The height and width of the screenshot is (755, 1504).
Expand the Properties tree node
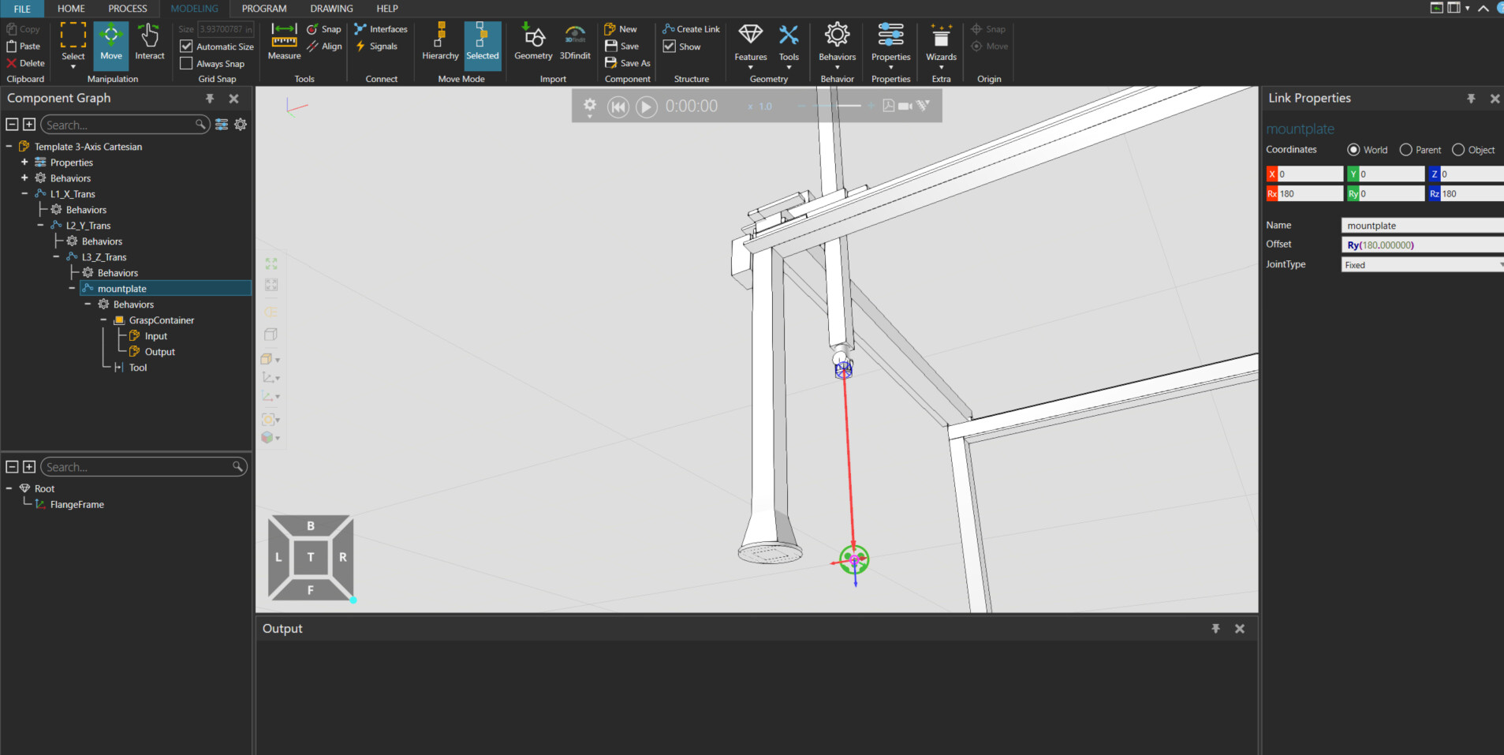24,163
